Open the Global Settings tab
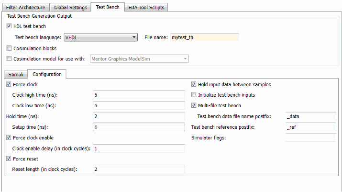Image resolution: width=342 pixels, height=192 pixels. [x=69, y=8]
